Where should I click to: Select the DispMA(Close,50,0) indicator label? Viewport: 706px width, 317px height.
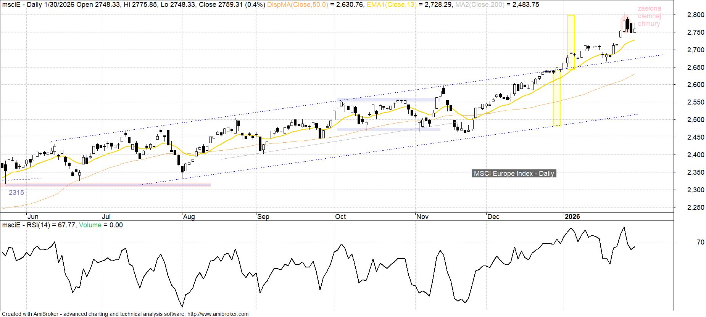click(297, 5)
